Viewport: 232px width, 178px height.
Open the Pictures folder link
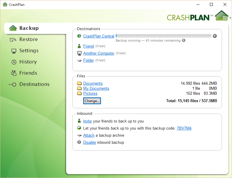point(90,94)
